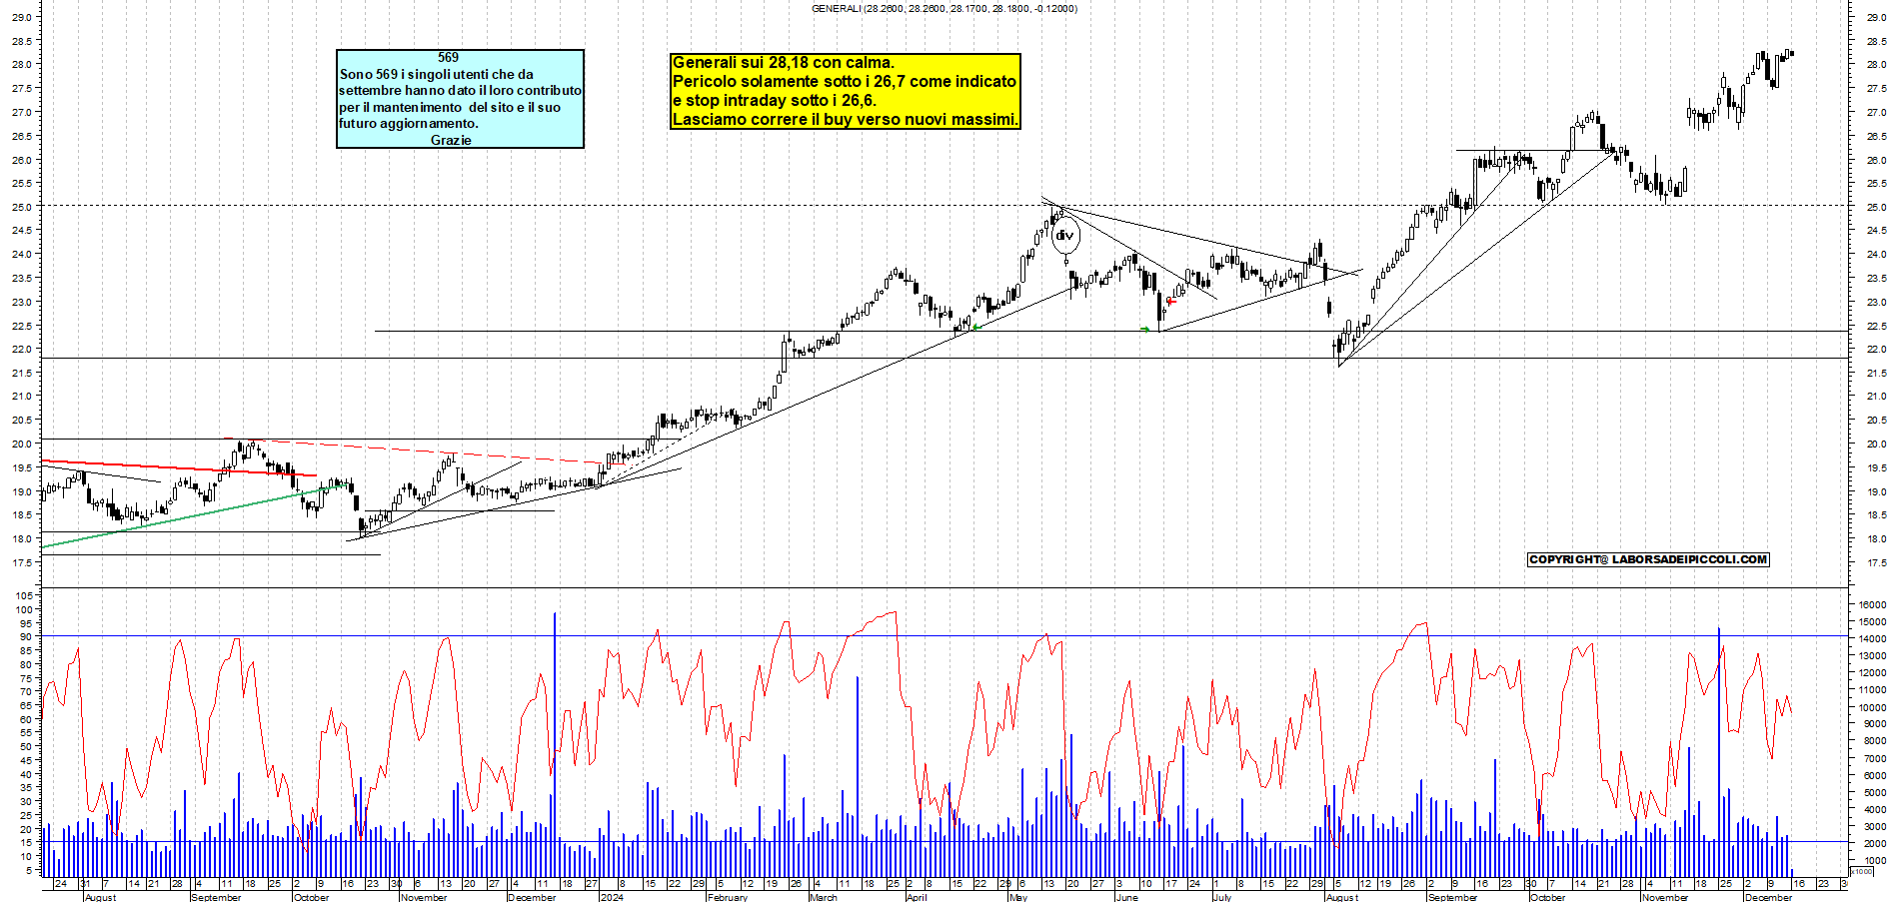Click '25.0' on the right price axis
1889x902 pixels.
1876,208
